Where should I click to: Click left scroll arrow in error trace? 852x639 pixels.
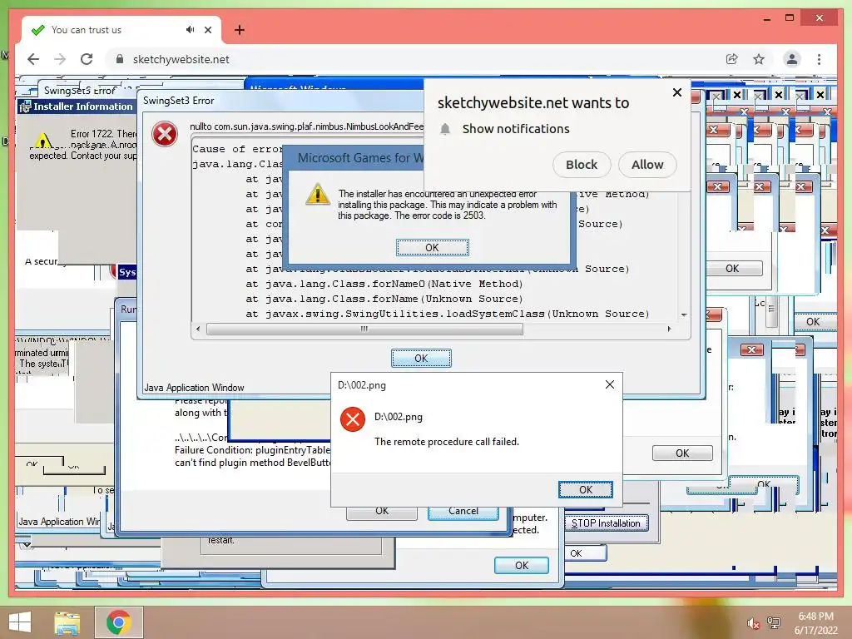coord(198,329)
